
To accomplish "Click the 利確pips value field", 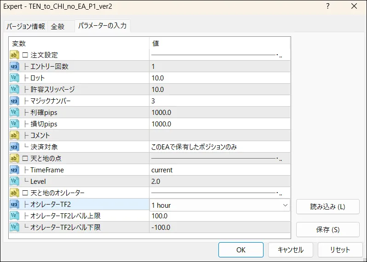I will coord(219,113).
